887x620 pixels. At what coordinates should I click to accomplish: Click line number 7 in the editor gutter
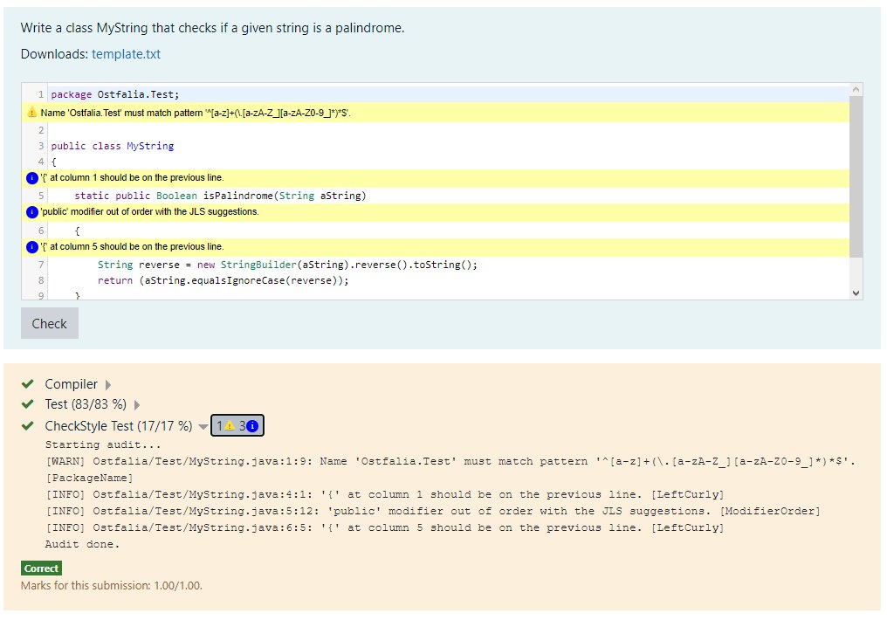[x=41, y=265]
